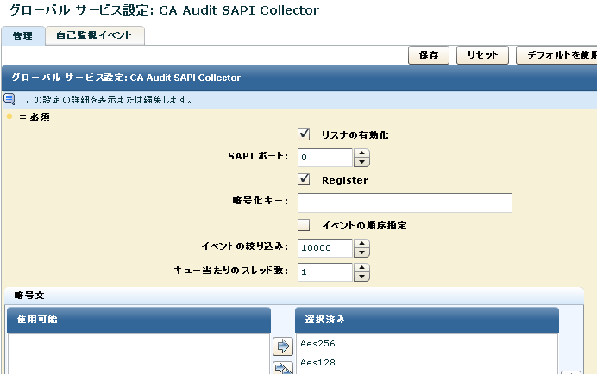Focus the 暗号化キー text field
Screen dimensions: 597x374
pos(405,203)
